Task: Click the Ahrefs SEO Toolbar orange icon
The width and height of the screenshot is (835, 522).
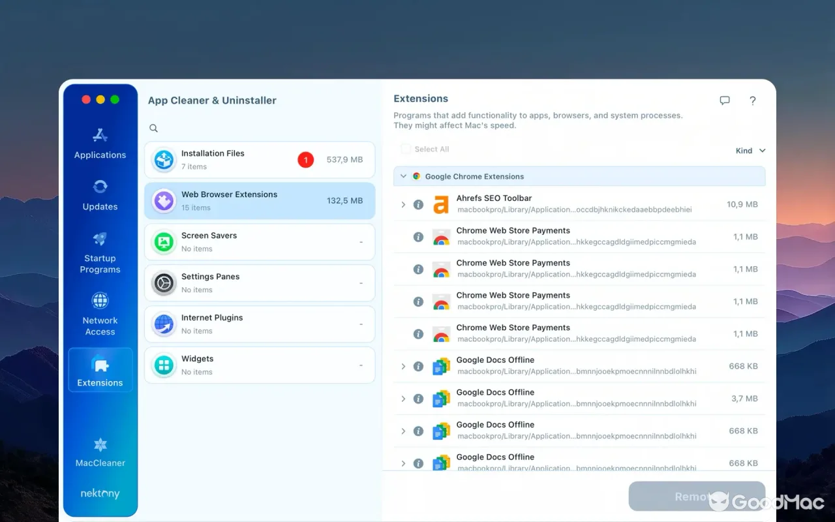Action: tap(441, 204)
